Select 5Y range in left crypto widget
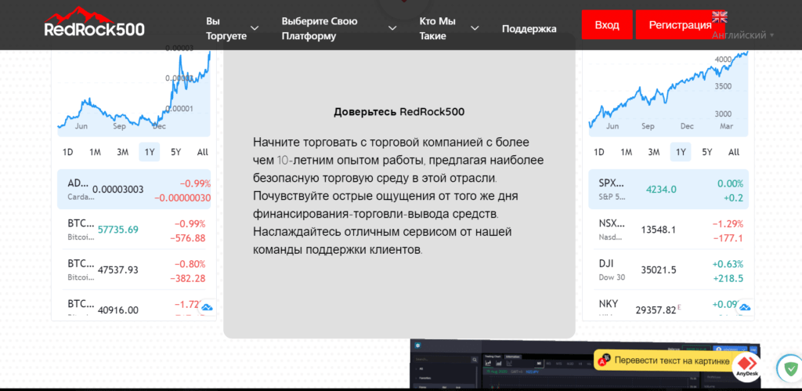 click(176, 152)
